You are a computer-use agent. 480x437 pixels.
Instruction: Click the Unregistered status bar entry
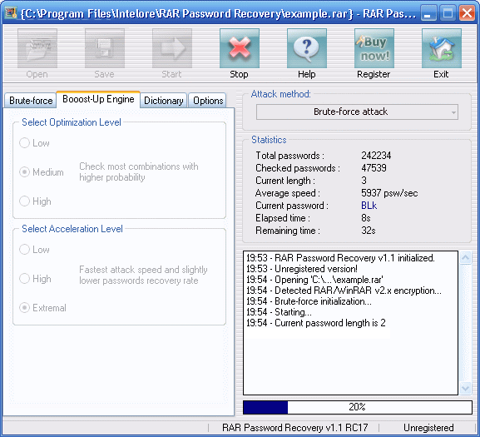[x=428, y=428]
